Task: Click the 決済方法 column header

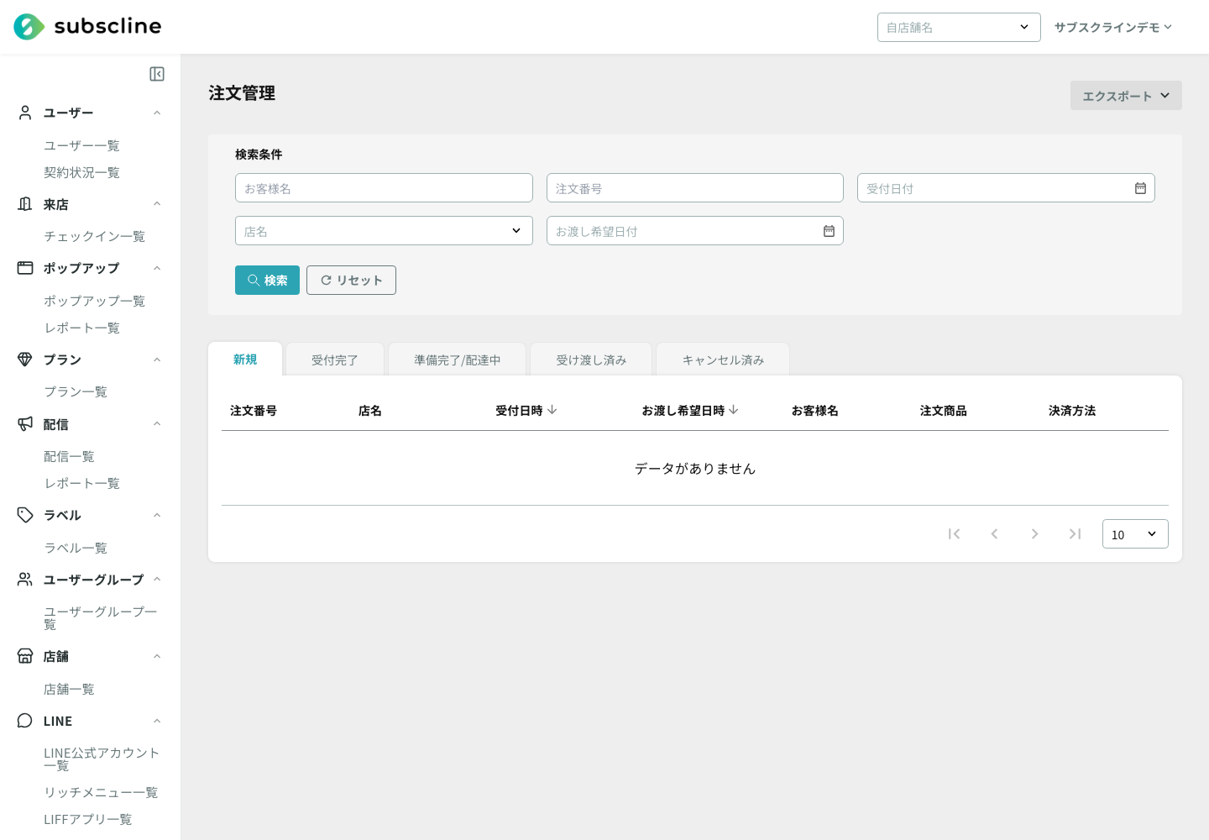Action: coord(1072,411)
